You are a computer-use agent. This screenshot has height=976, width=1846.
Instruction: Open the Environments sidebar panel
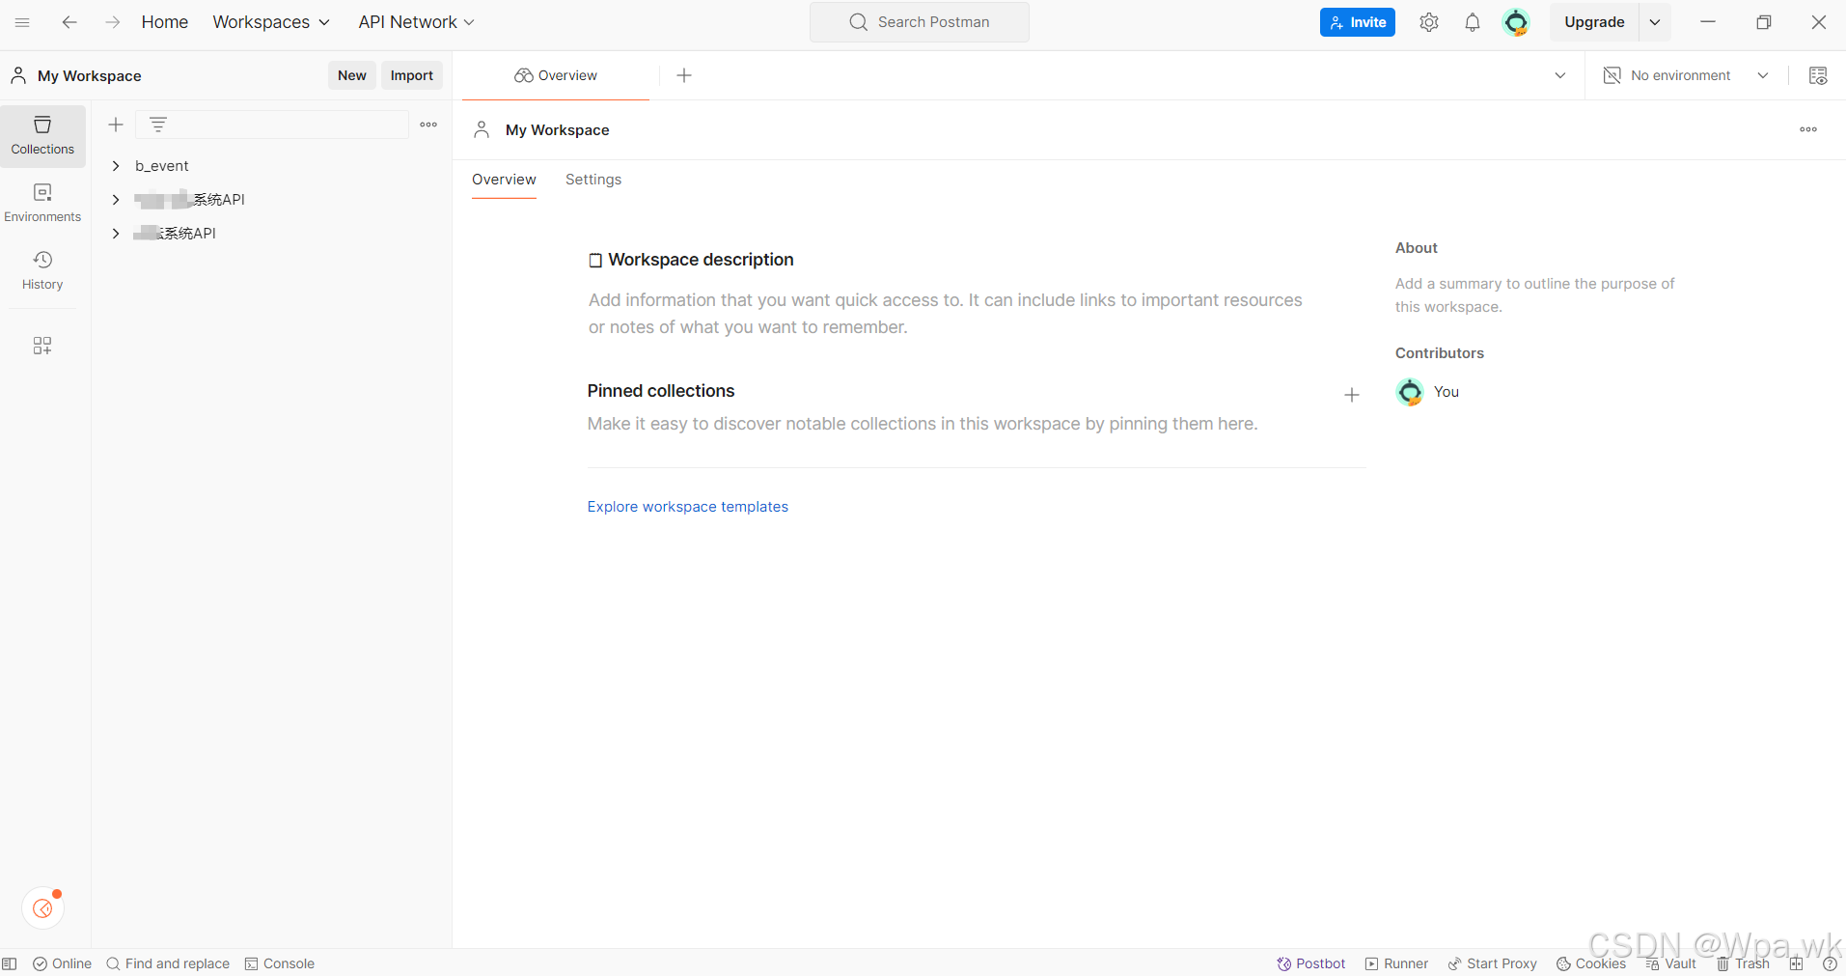pyautogui.click(x=42, y=204)
